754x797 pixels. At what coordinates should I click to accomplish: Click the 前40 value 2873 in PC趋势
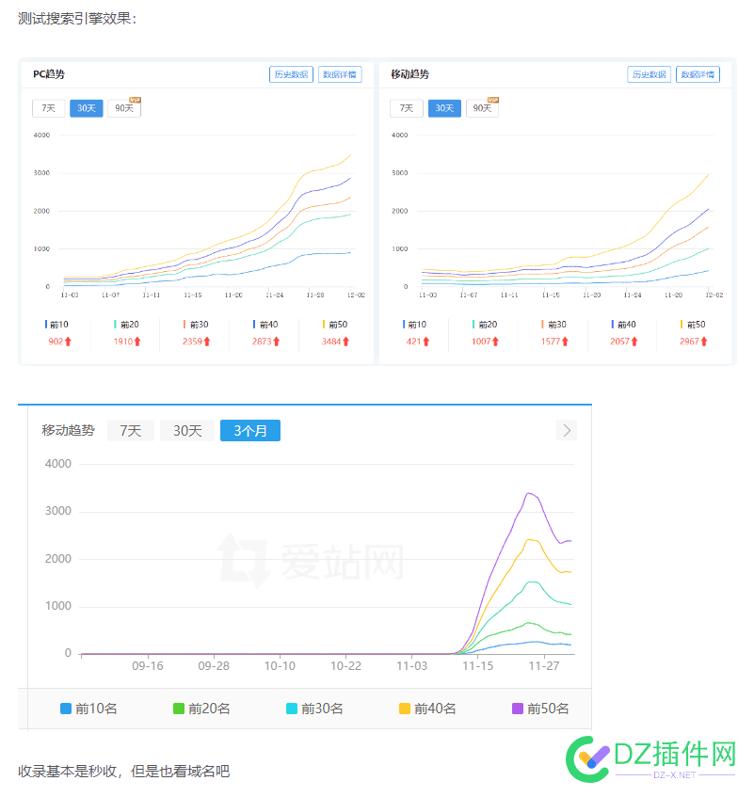tap(262, 342)
